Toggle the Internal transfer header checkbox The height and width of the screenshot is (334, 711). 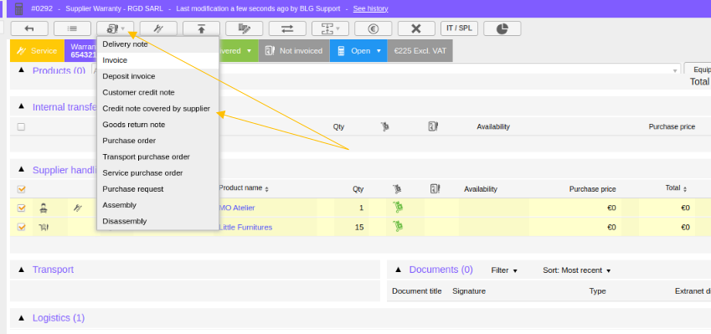[21, 127]
